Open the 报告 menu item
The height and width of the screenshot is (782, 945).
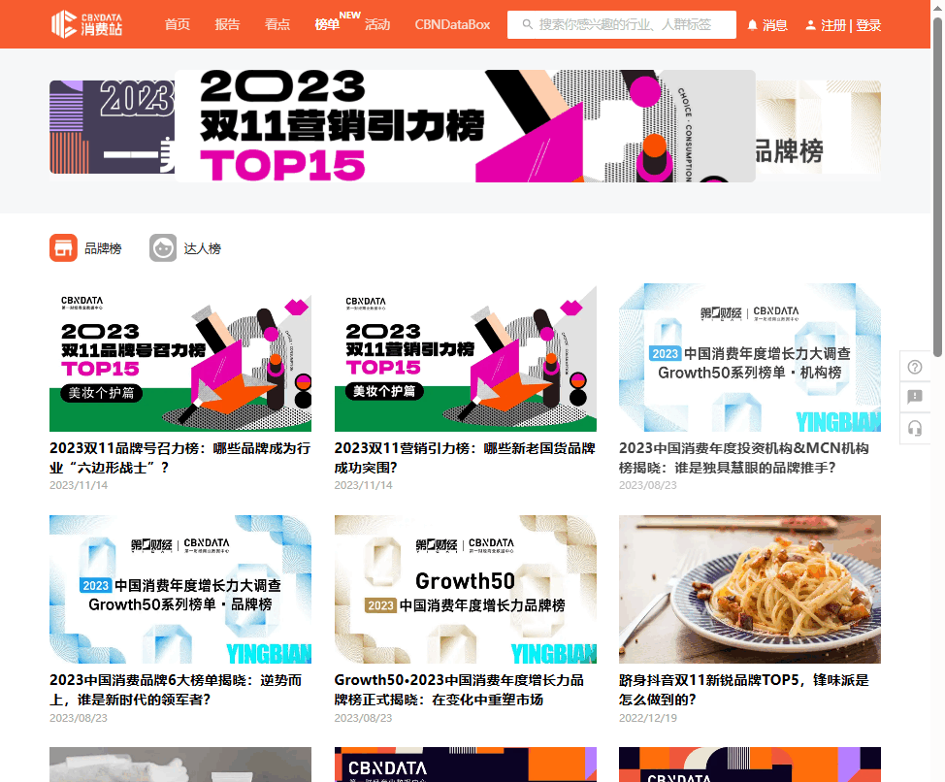[227, 24]
